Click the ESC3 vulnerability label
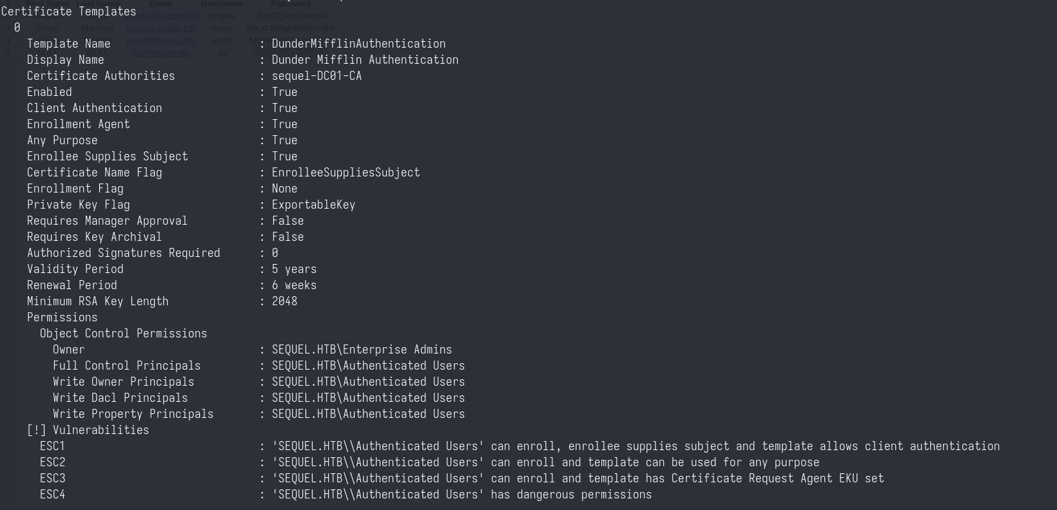1057x510 pixels. tap(52, 478)
